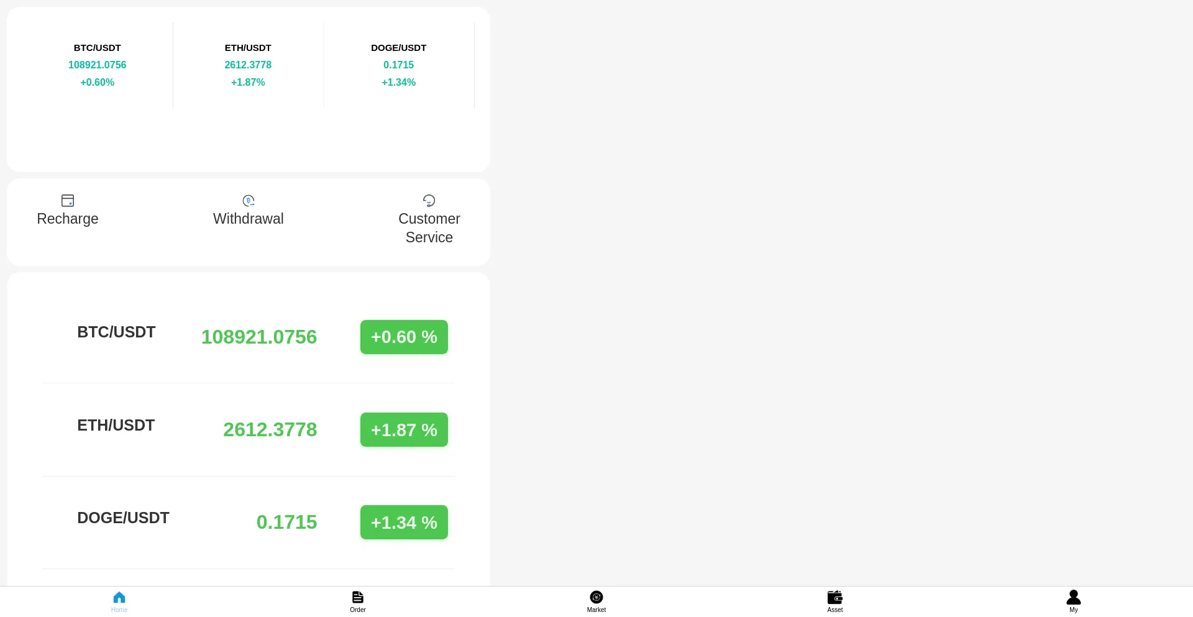The width and height of the screenshot is (1193, 617).
Task: Open the Asset section label
Action: 834,610
